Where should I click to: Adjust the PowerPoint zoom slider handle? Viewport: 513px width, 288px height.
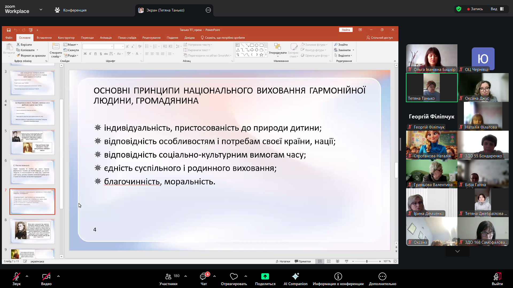click(x=367, y=261)
